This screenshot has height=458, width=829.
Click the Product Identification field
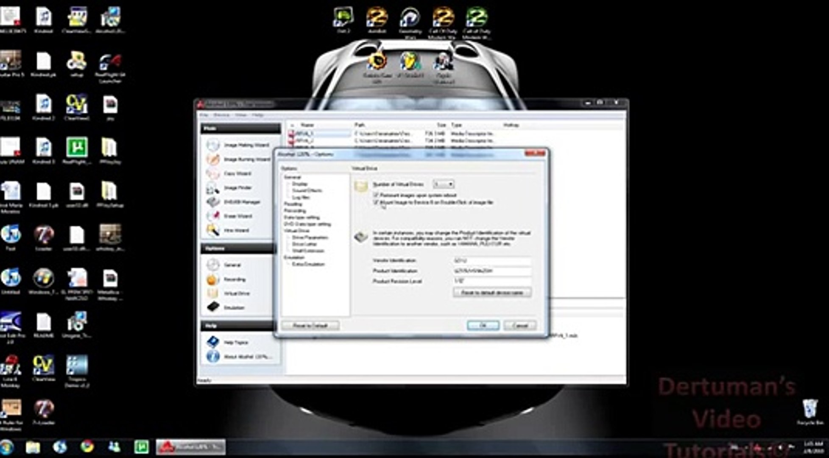point(492,271)
